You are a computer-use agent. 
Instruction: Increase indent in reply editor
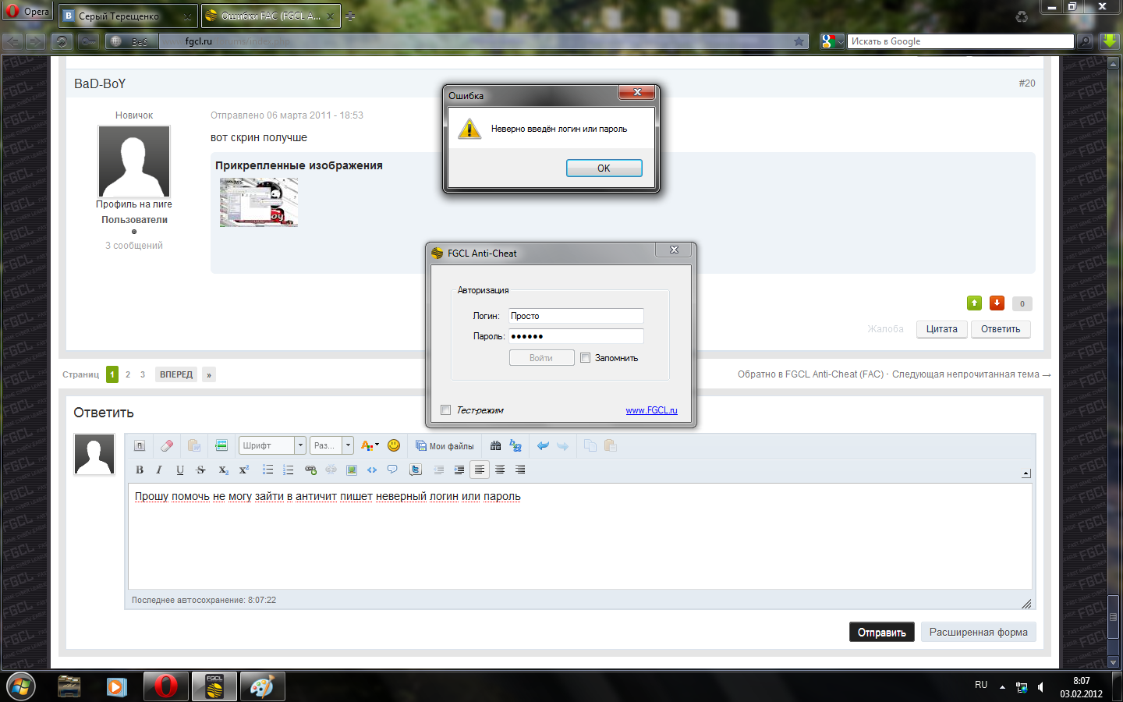click(x=459, y=470)
